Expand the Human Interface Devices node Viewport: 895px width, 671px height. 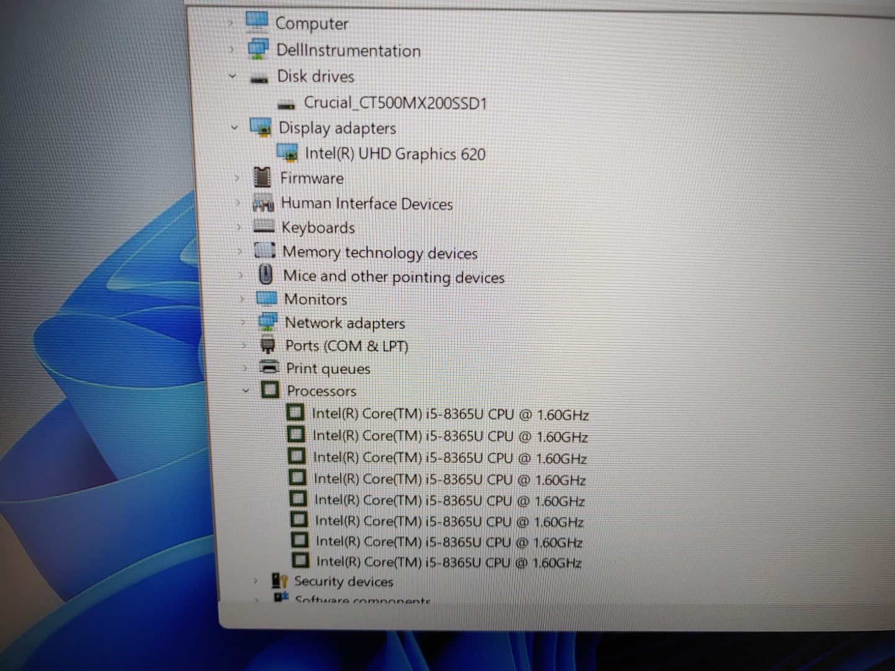pyautogui.click(x=238, y=203)
